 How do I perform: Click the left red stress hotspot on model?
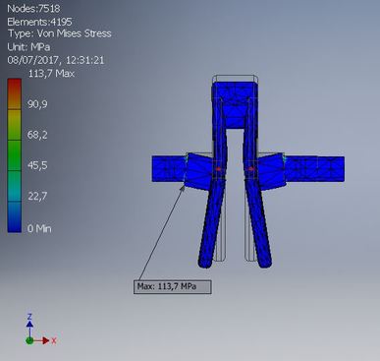tap(218, 169)
